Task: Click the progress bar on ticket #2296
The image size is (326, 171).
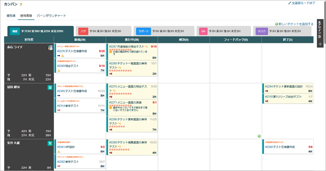Action: (117, 127)
